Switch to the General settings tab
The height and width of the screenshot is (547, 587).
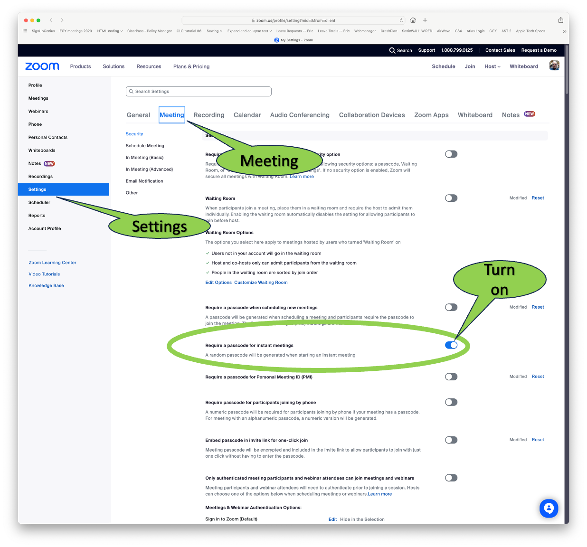click(138, 115)
